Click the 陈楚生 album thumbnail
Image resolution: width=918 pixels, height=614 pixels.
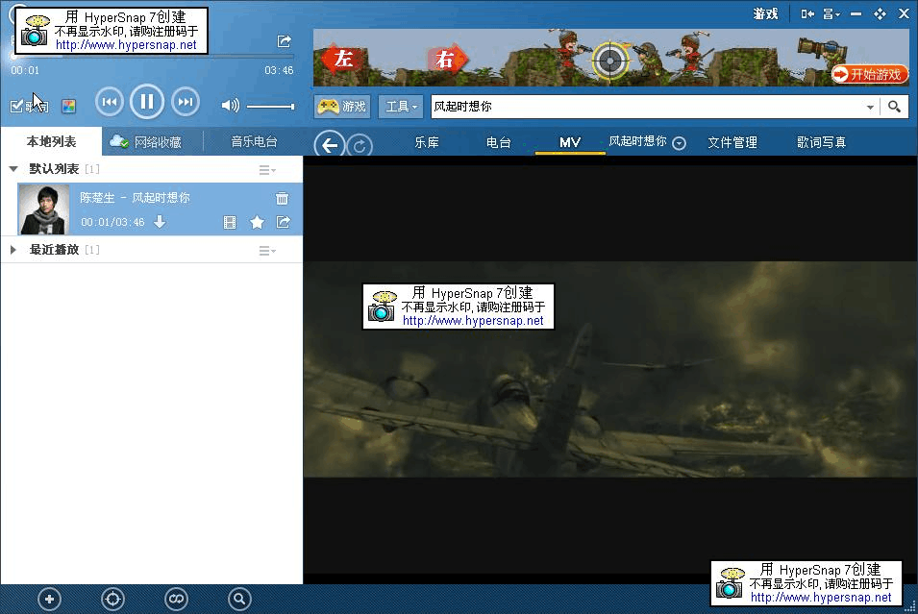tap(44, 209)
